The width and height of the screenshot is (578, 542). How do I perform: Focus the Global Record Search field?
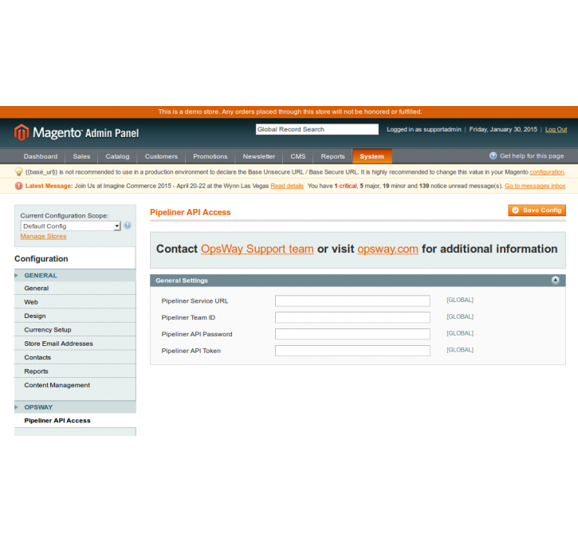click(x=317, y=129)
